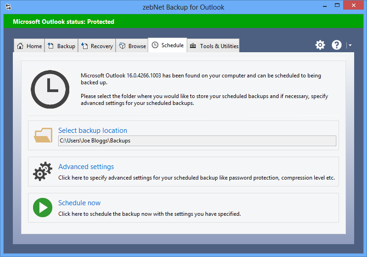367x257 pixels.
Task: Click the Select backup location link
Action: (x=93, y=131)
